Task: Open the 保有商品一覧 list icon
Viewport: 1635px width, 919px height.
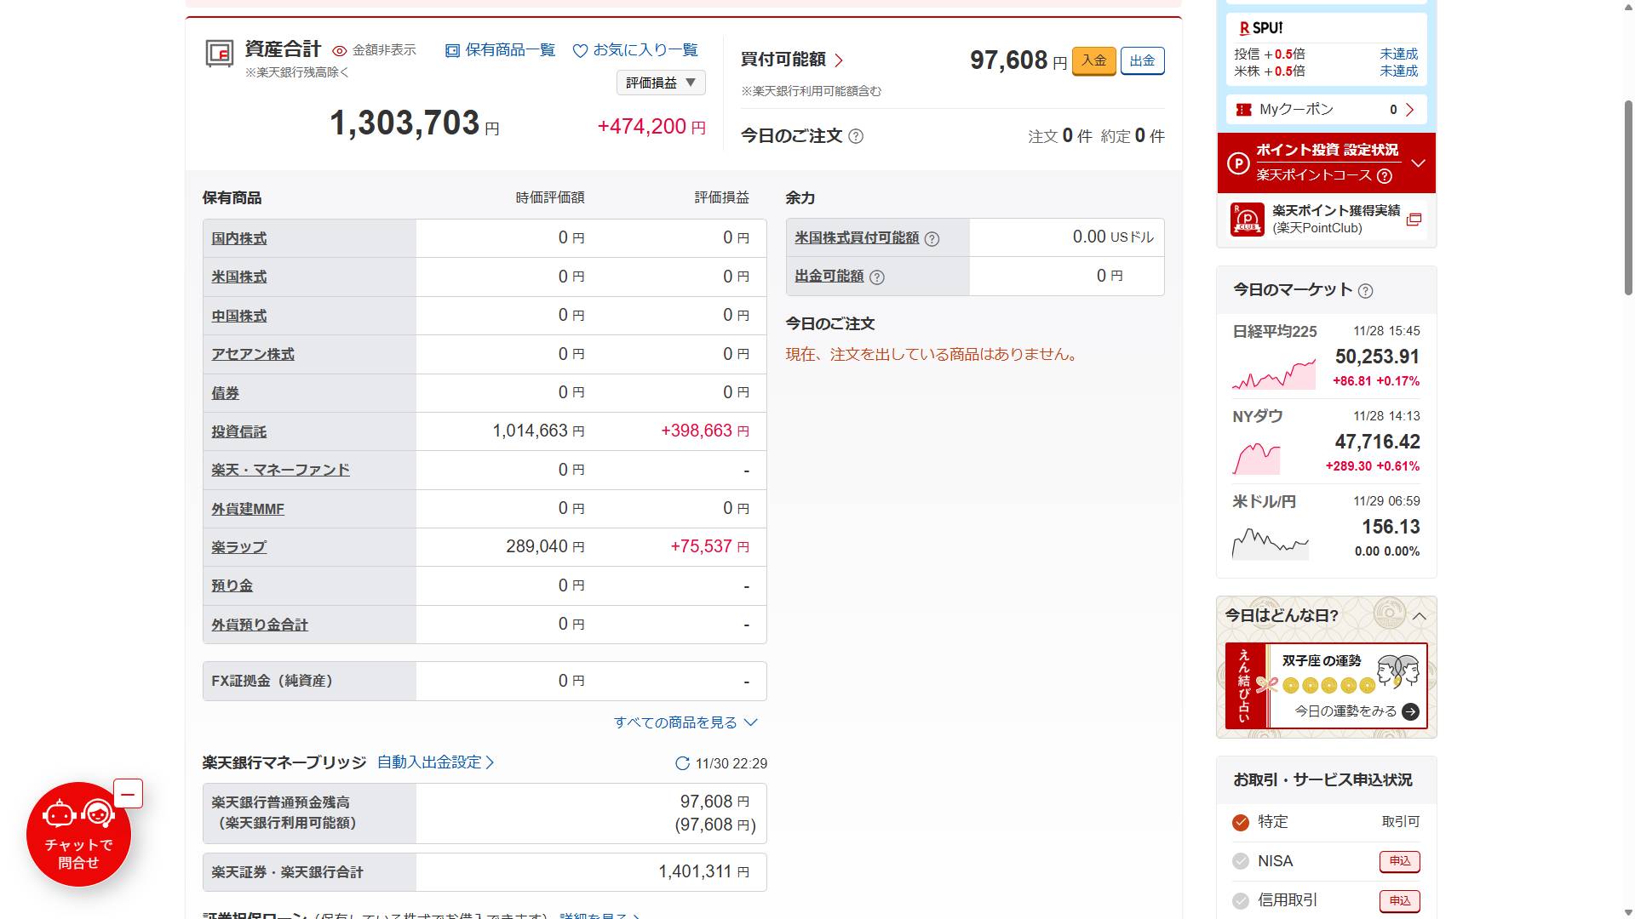Action: click(x=451, y=50)
